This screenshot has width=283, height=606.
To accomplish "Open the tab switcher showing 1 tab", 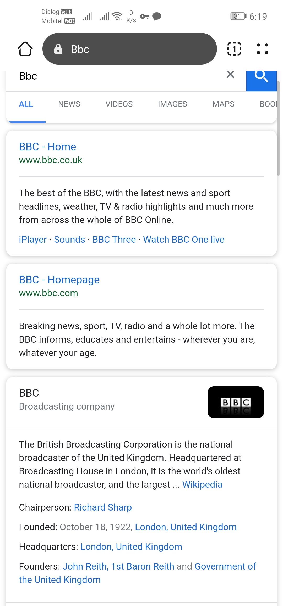I will coord(234,49).
